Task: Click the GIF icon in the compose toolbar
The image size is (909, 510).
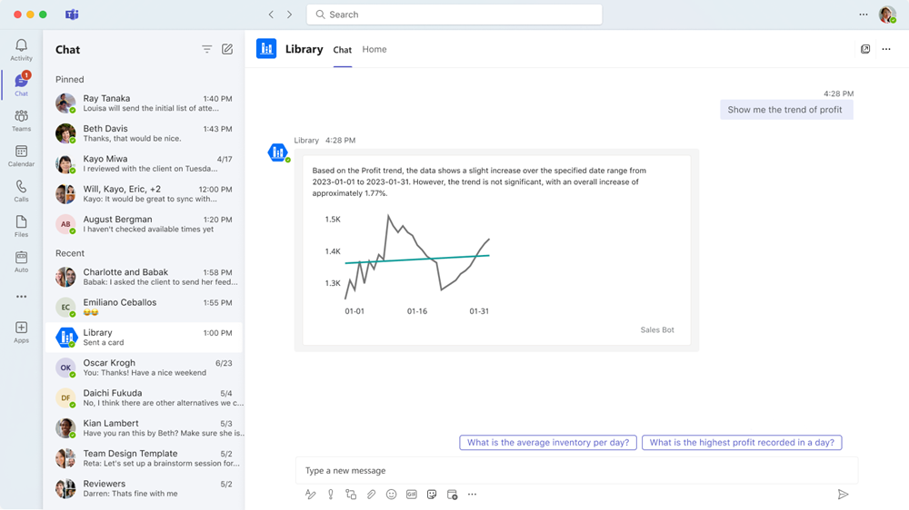Action: click(412, 495)
